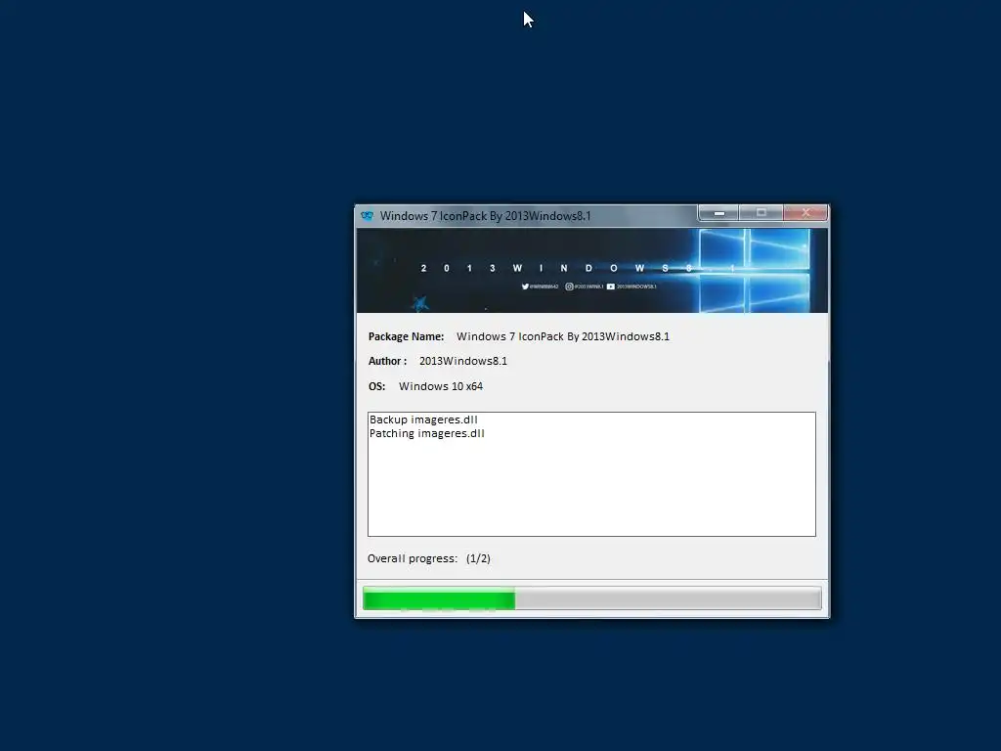The height and width of the screenshot is (751, 1001).
Task: Click the green installation progress bar
Action: click(x=591, y=598)
